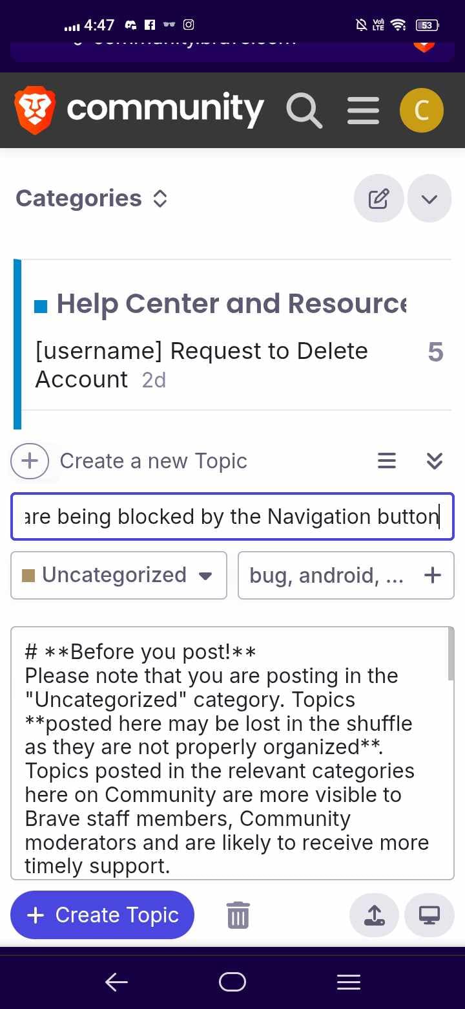The width and height of the screenshot is (465, 1009).
Task: Open tags selector with bug, android
Action: click(346, 575)
